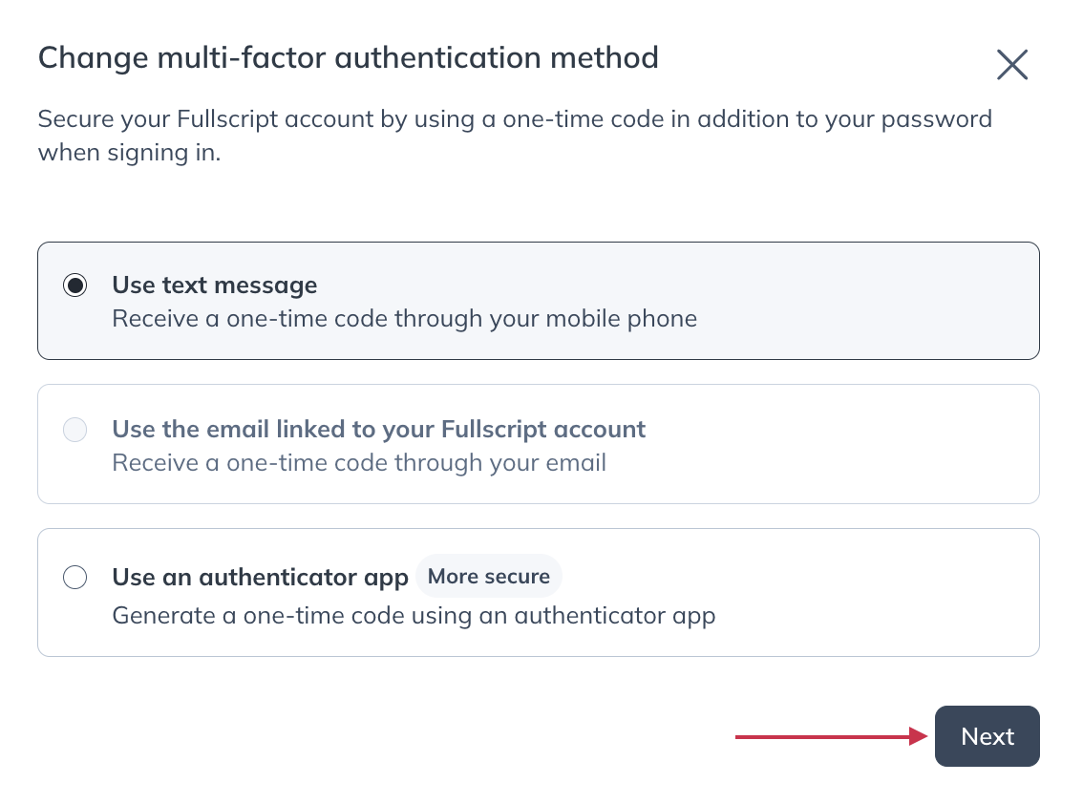Screen dimensions: 1083x804
Task: Click Use text message bold label
Action: (x=214, y=285)
